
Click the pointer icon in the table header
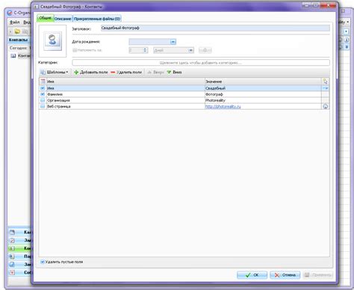(325, 81)
